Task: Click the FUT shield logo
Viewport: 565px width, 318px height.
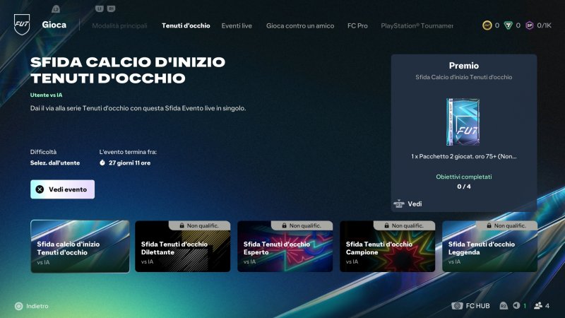Action: pyautogui.click(x=22, y=25)
